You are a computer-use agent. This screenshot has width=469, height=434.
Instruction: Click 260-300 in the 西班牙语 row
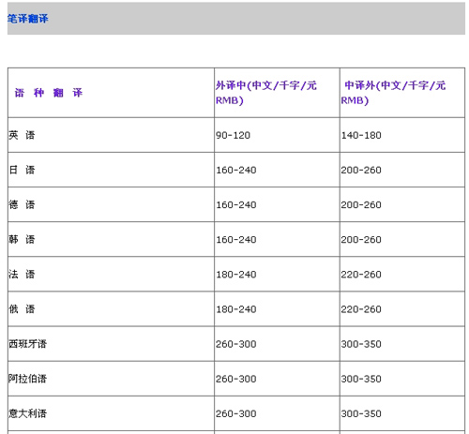(x=236, y=344)
